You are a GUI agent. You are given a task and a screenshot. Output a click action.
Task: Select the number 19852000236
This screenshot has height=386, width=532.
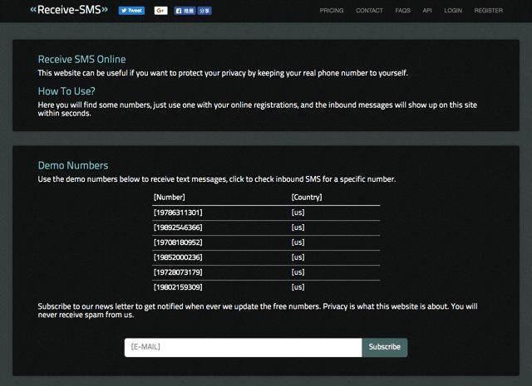coord(178,257)
